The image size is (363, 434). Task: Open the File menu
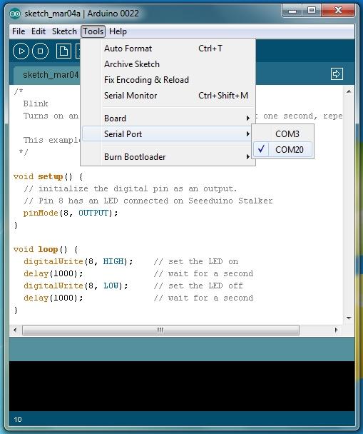pos(19,31)
